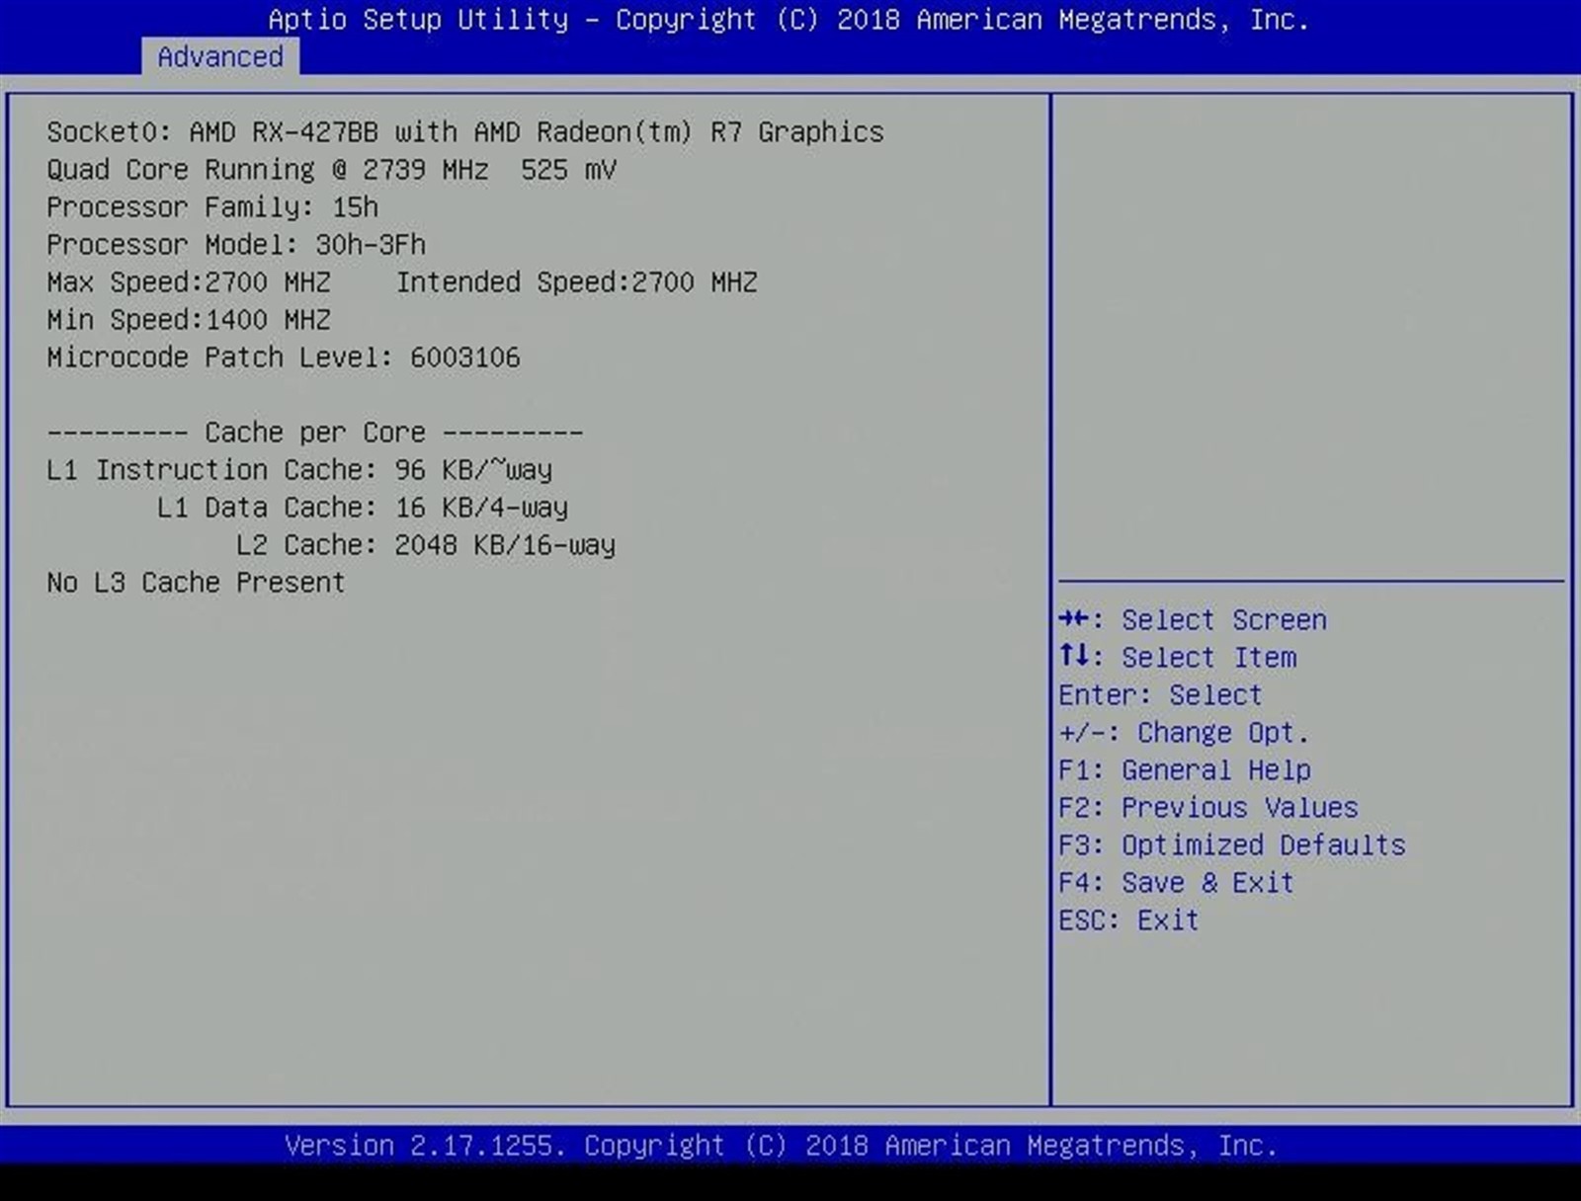Click the F1: General Help entry

tap(1185, 769)
